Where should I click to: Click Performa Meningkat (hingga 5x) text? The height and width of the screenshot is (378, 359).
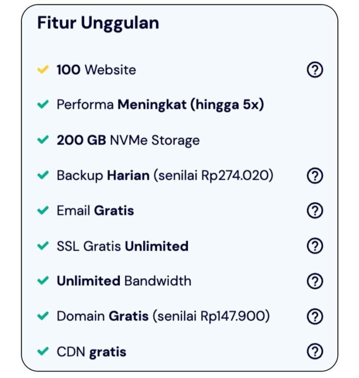point(161,105)
